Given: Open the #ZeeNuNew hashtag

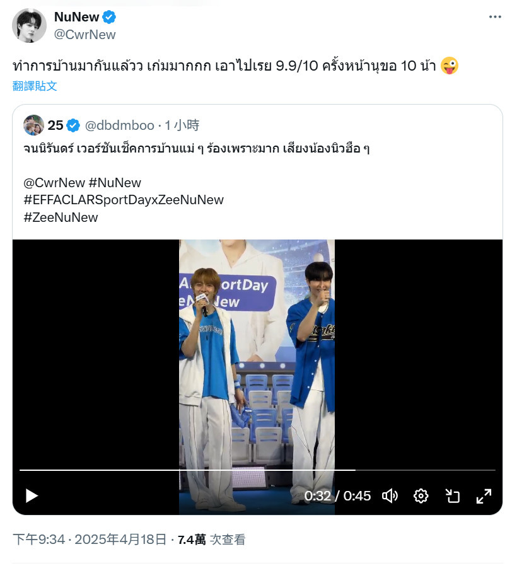Looking at the screenshot, I should click(x=61, y=217).
